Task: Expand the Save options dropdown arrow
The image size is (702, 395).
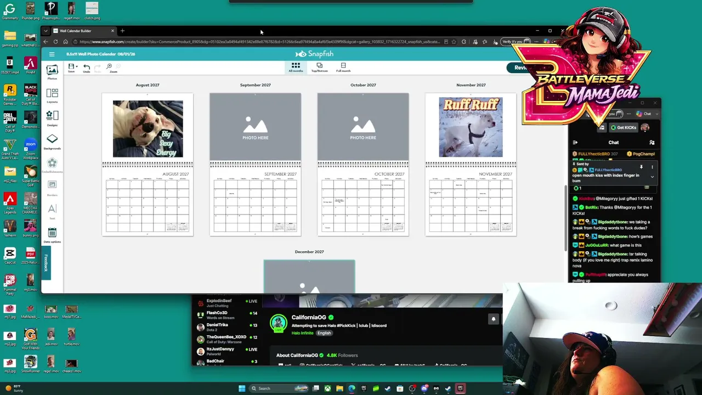Action: (76, 66)
